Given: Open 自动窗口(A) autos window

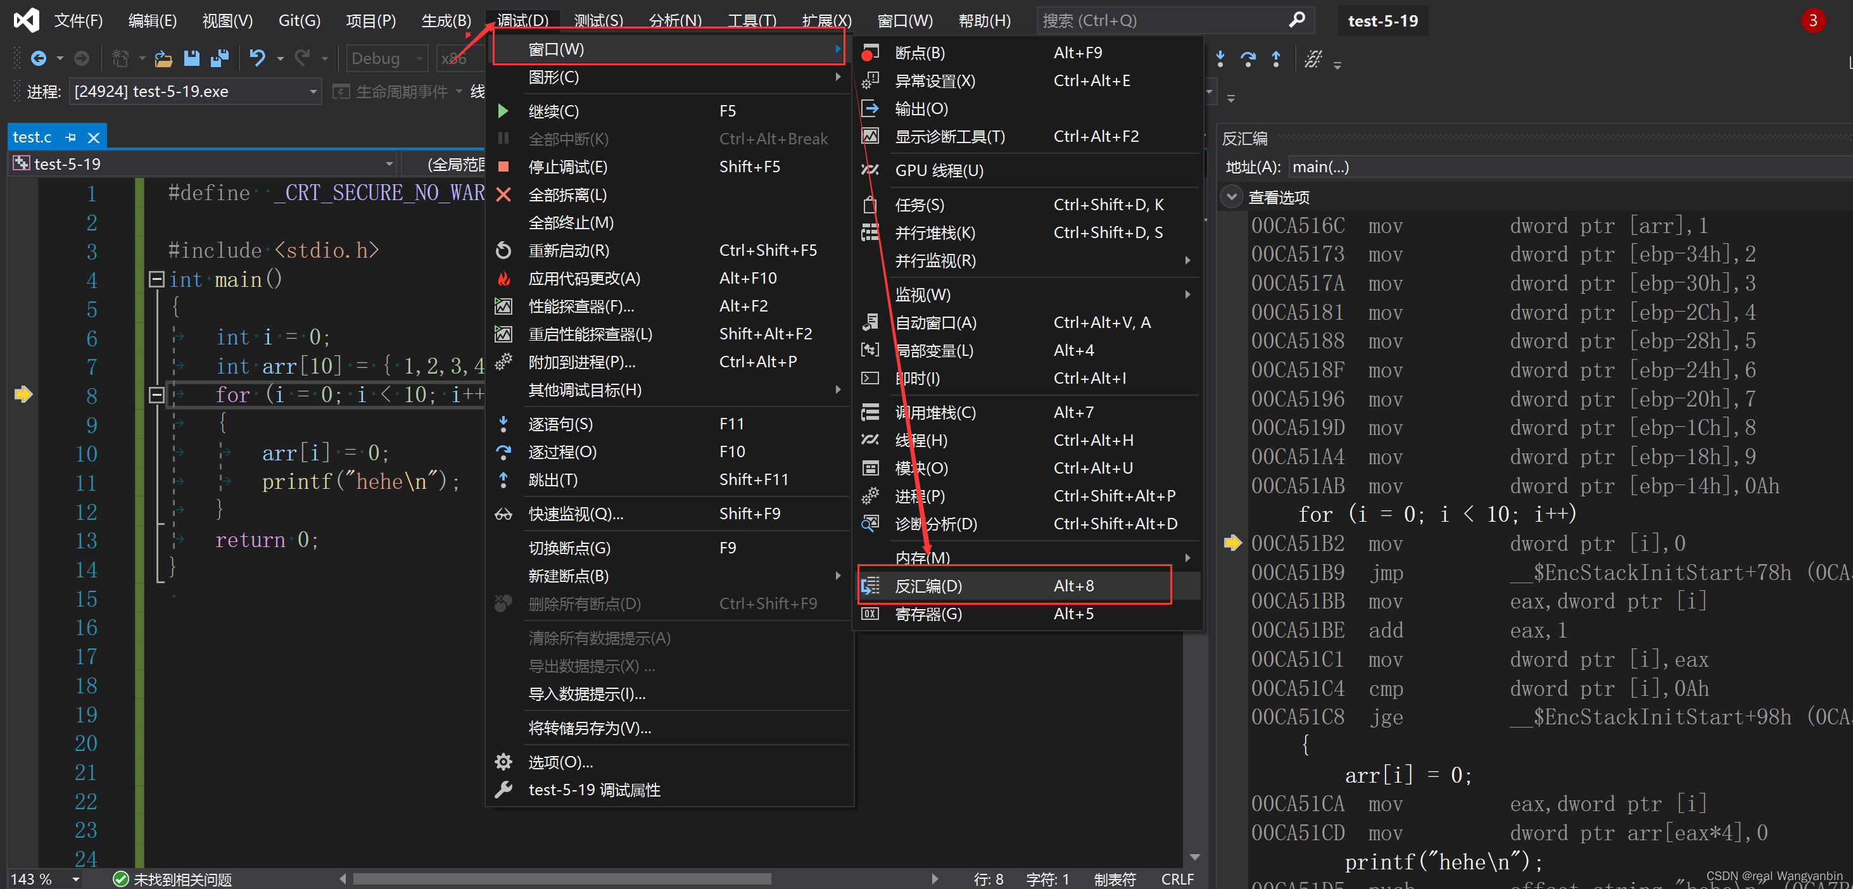Looking at the screenshot, I should [1028, 323].
